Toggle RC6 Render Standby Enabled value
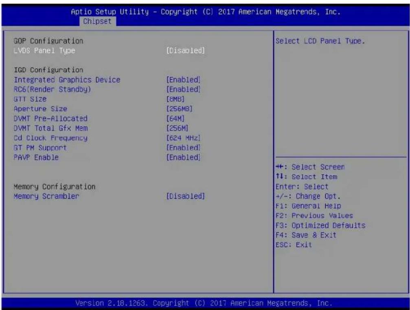 [183, 90]
